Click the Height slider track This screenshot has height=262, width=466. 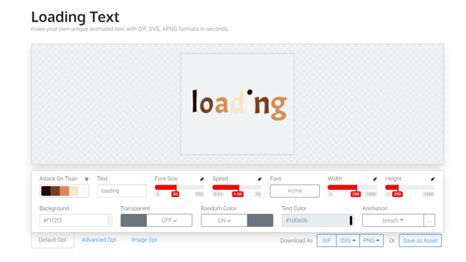(x=410, y=188)
